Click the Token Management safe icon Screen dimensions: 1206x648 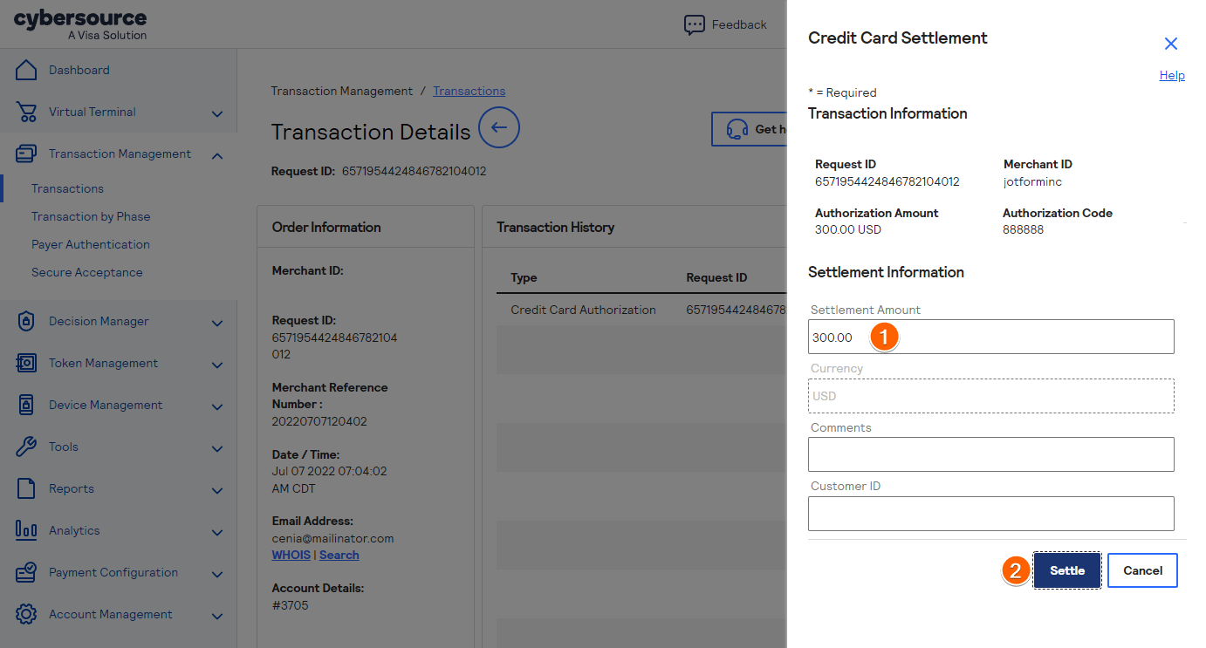(26, 363)
